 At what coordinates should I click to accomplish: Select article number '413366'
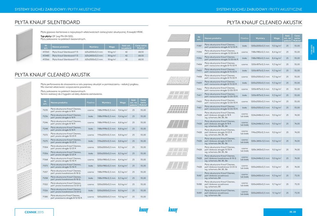(x=46, y=59)
